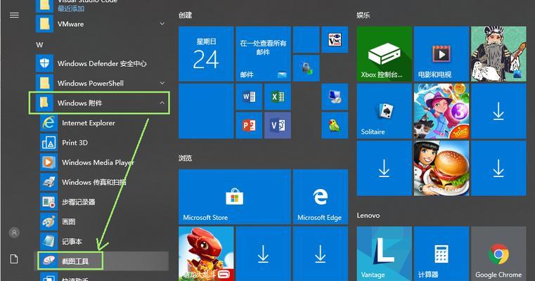Viewport: 535px width, 281px height.
Task: Click the Lenovo group header
Action: pyautogui.click(x=368, y=215)
